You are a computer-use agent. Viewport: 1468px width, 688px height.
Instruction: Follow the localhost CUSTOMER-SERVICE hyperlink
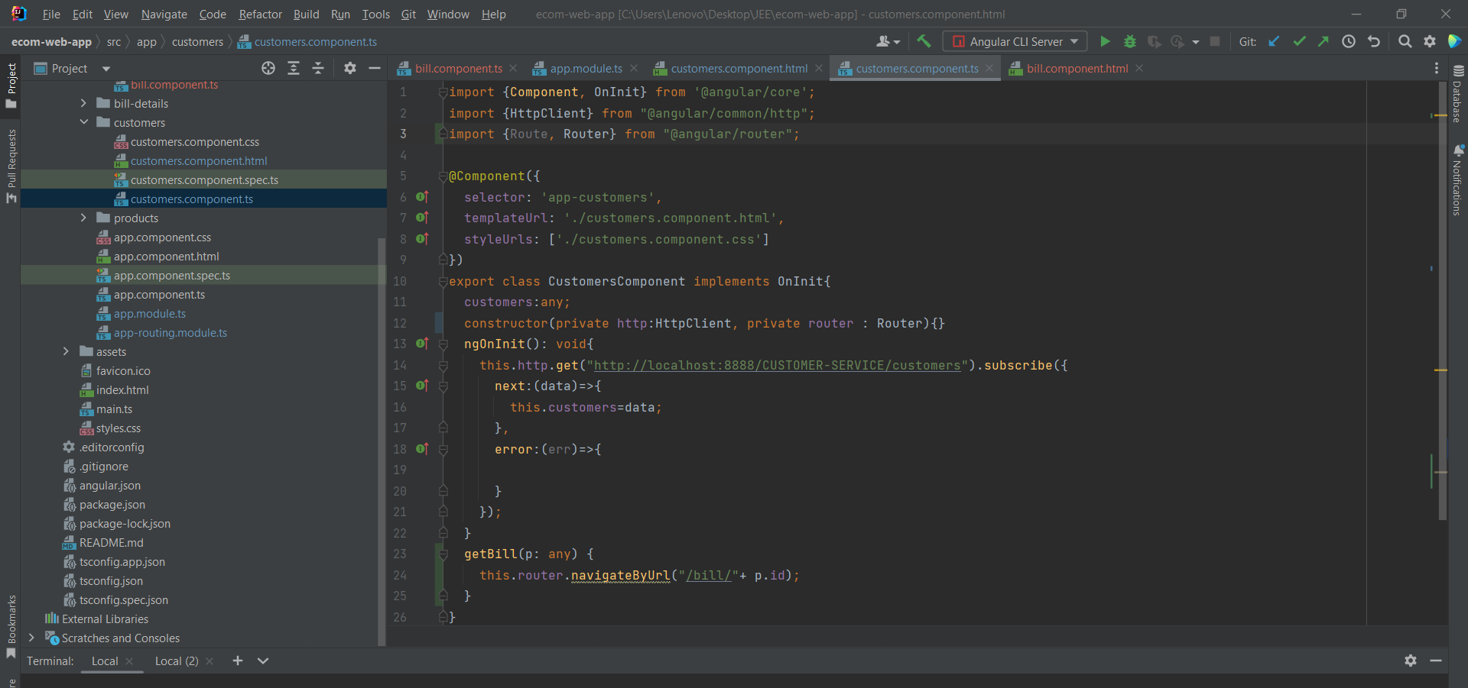778,365
